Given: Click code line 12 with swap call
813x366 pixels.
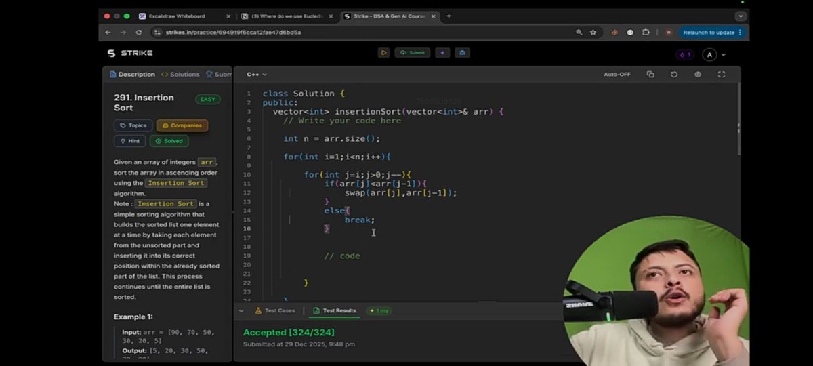Looking at the screenshot, I should pos(401,192).
